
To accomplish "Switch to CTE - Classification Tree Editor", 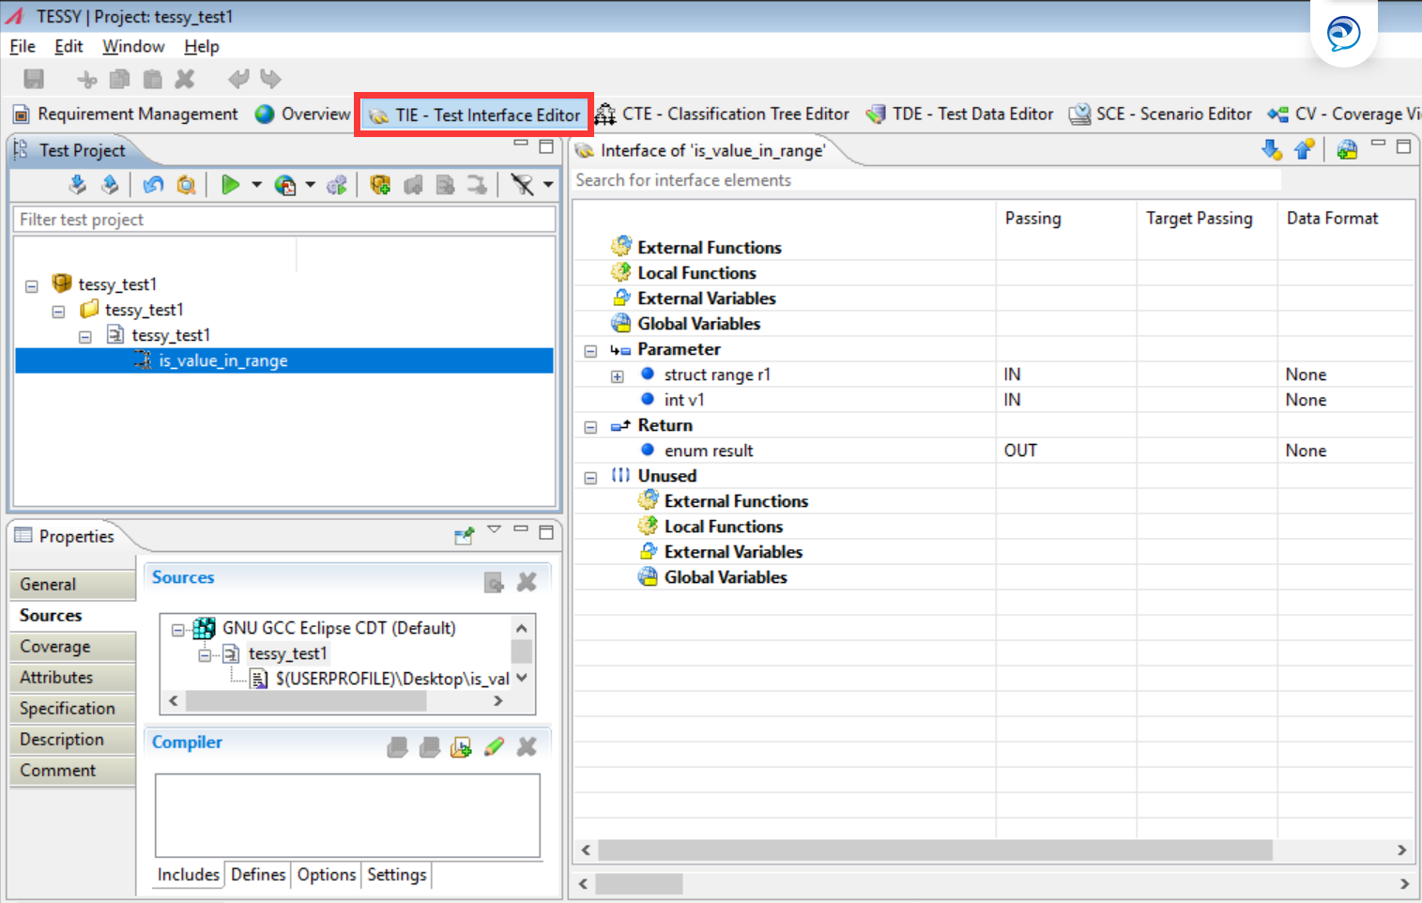I will tap(723, 114).
